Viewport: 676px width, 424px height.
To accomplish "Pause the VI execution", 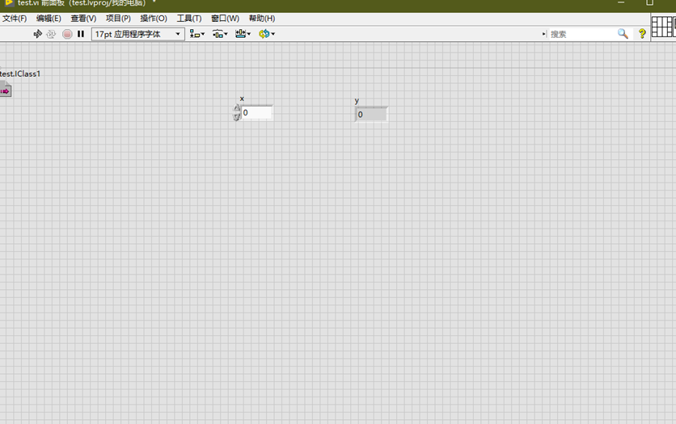I will click(x=81, y=34).
